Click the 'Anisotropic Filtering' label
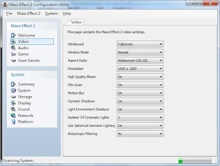 82,134
